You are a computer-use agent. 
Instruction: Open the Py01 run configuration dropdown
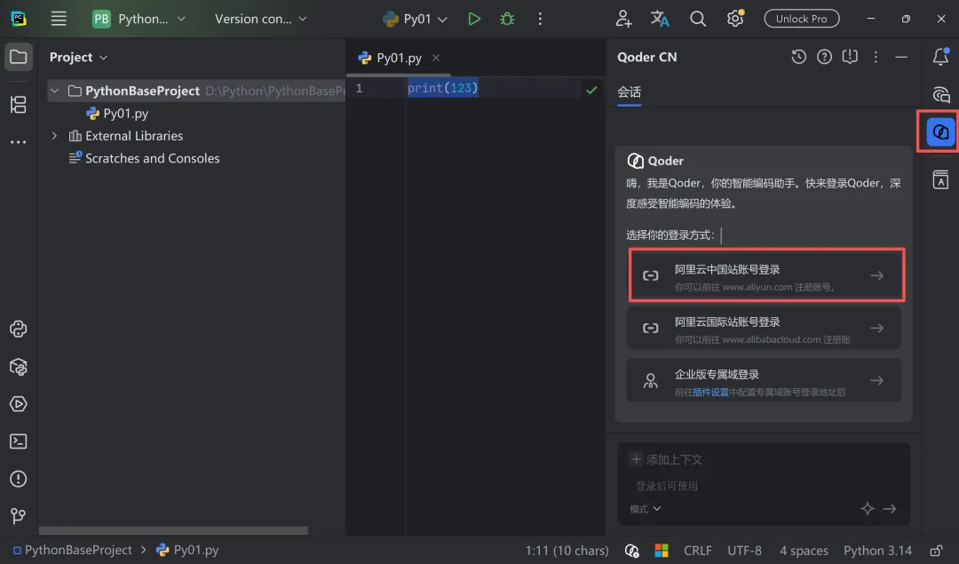tap(416, 19)
